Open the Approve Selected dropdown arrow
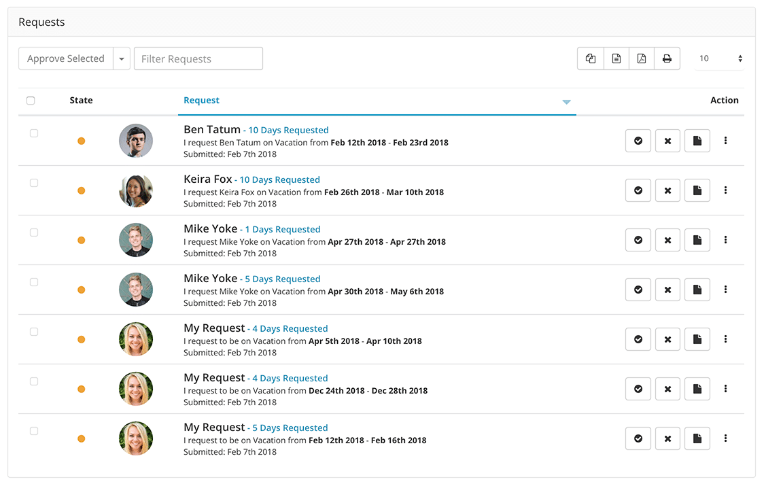The height and width of the screenshot is (484, 766). click(121, 58)
